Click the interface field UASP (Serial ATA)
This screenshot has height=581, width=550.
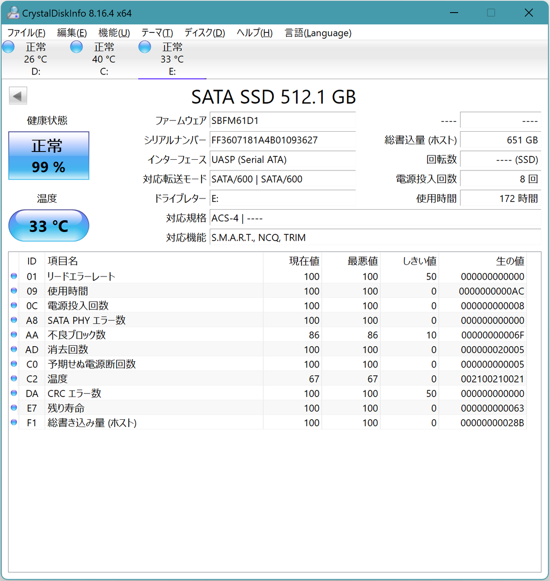point(283,160)
